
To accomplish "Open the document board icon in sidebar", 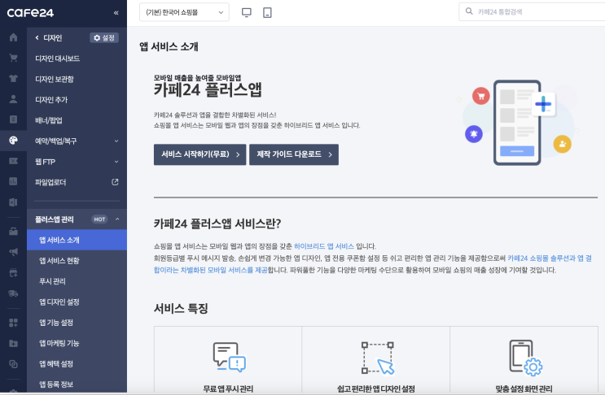I will 13,119.
